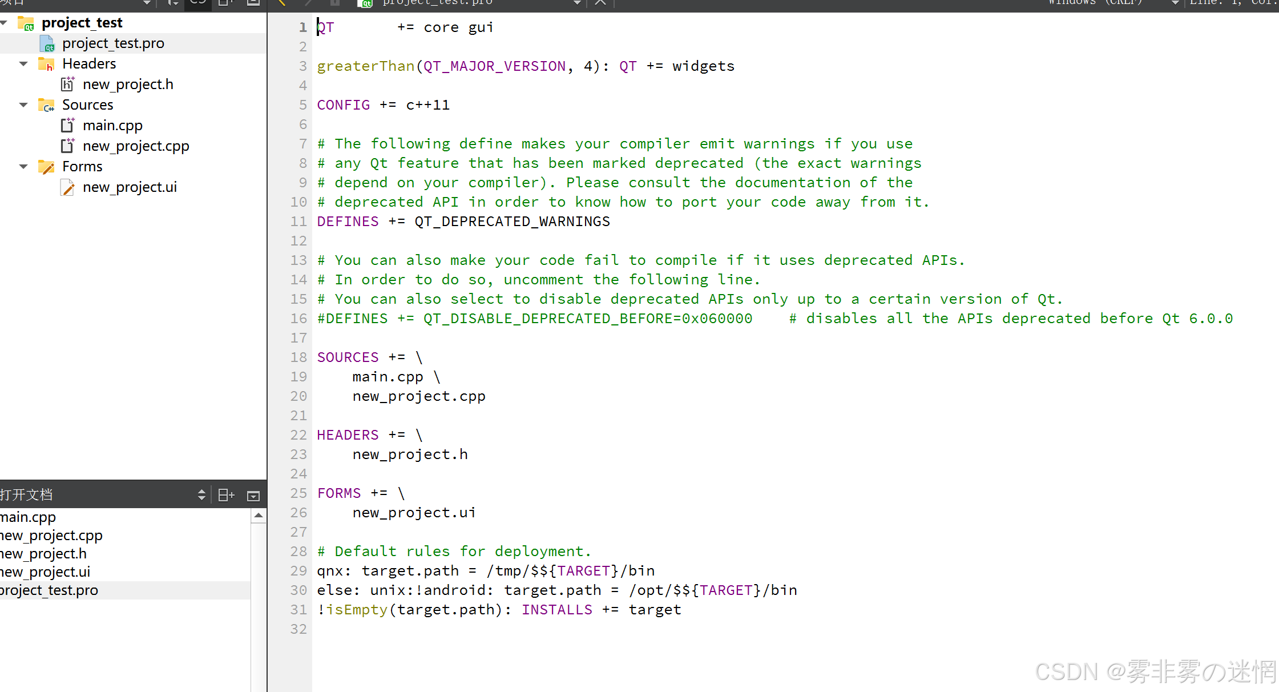Click the pencil form icon for new_project.ui
Viewport: 1279px width, 692px height.
[67, 187]
